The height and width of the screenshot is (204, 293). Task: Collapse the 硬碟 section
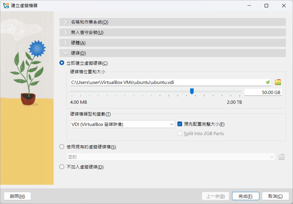(172, 53)
